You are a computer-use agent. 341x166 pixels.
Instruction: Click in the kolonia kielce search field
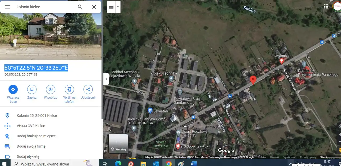45,7
